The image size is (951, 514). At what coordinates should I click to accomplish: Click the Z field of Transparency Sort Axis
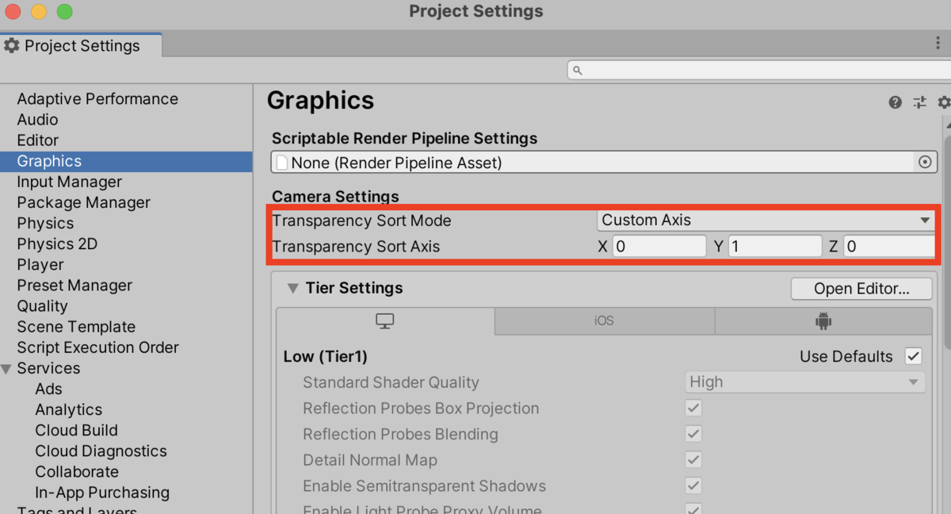tap(889, 247)
